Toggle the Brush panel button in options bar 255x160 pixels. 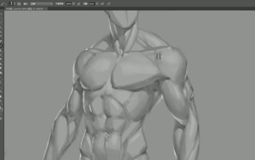pyautogui.click(x=19, y=4)
